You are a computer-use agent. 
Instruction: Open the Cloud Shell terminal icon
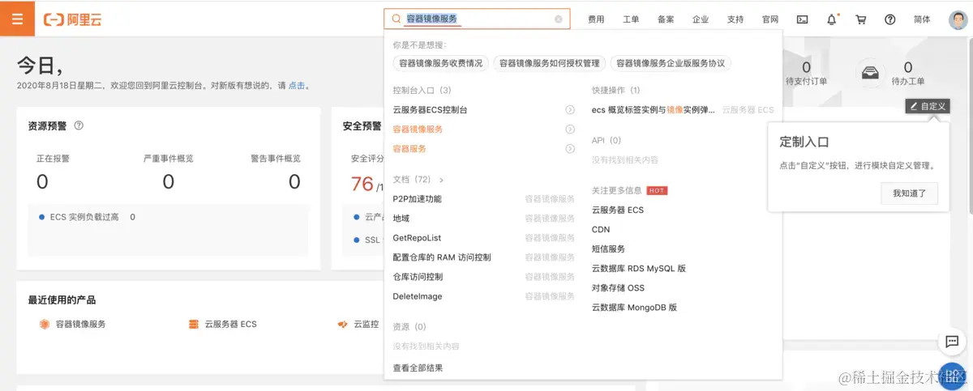coord(802,19)
